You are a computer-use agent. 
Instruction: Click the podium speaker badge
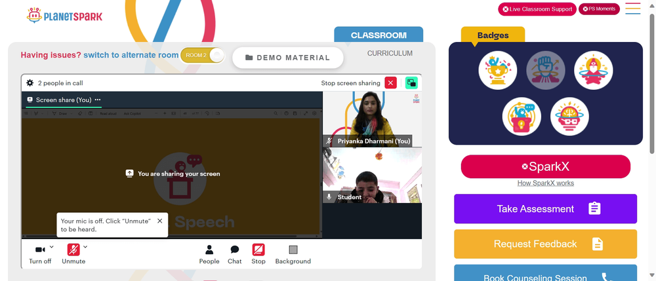pos(522,117)
